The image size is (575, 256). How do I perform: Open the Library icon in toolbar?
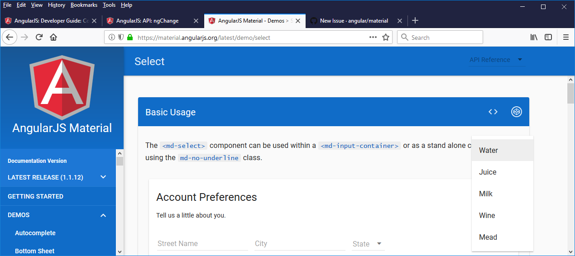[534, 37]
